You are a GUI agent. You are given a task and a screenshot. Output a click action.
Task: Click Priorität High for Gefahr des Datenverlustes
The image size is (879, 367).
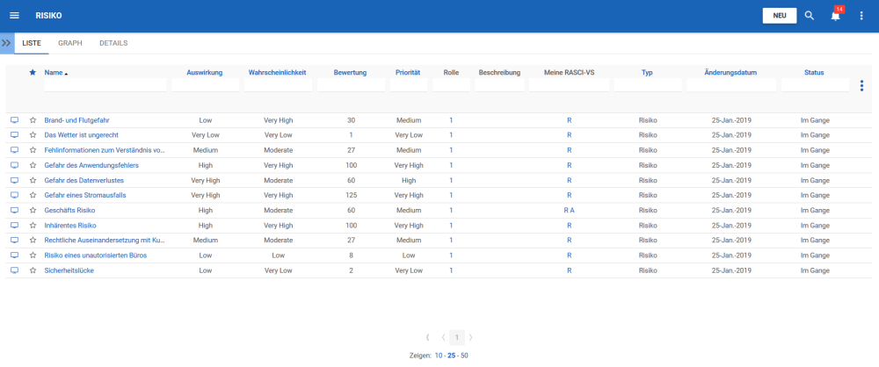(408, 180)
